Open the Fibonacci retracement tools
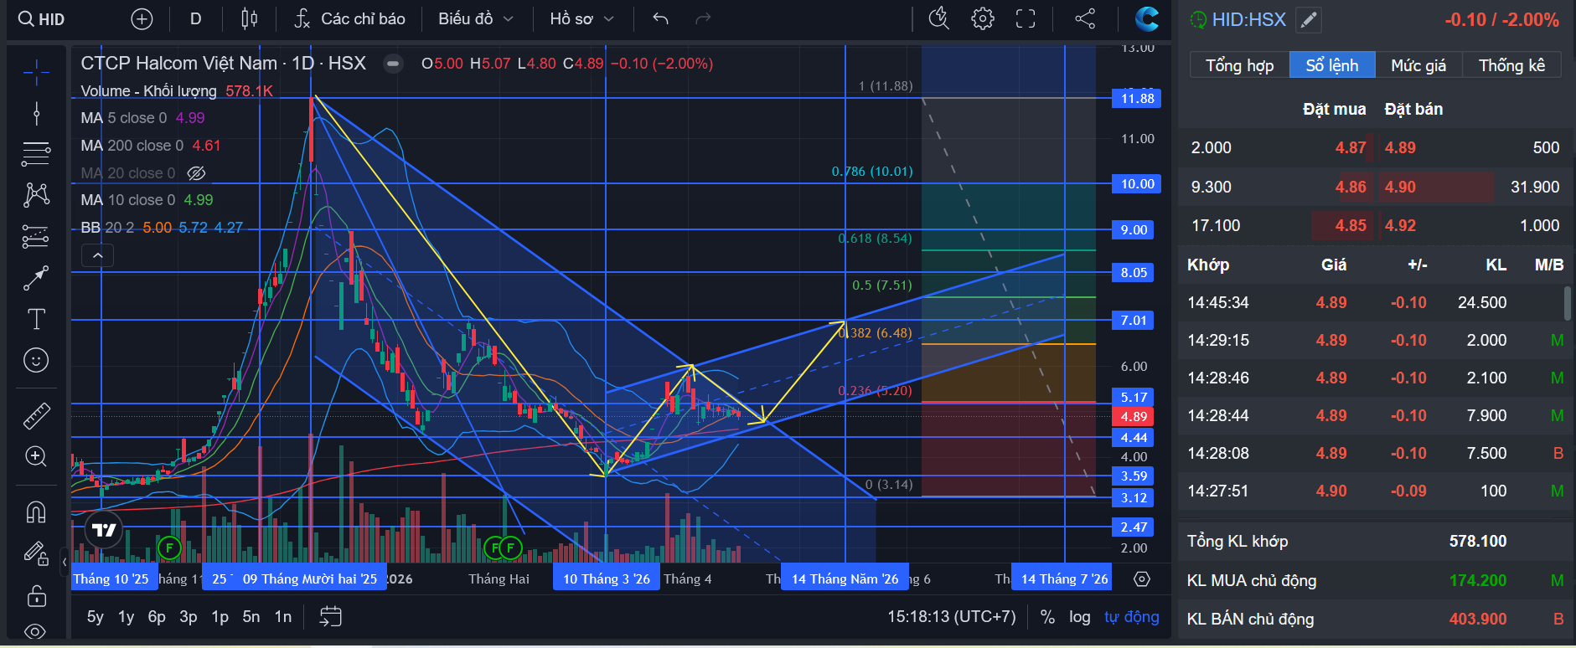1576x648 pixels. [36, 154]
